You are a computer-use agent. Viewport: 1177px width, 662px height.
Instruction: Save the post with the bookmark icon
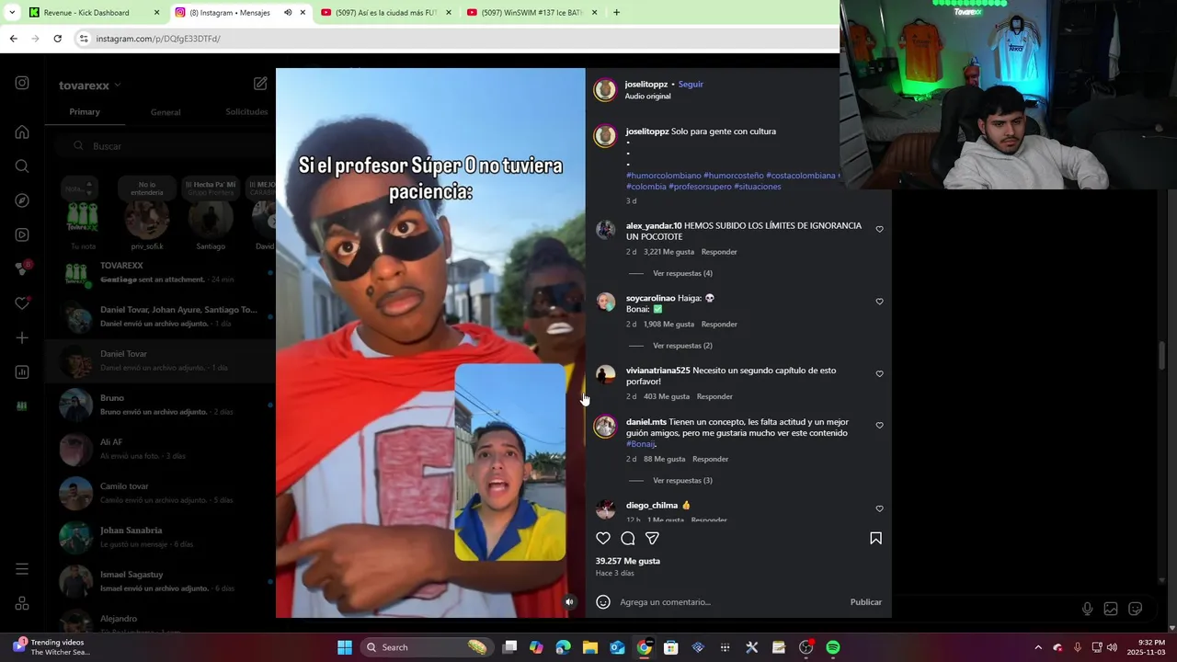coord(875,538)
